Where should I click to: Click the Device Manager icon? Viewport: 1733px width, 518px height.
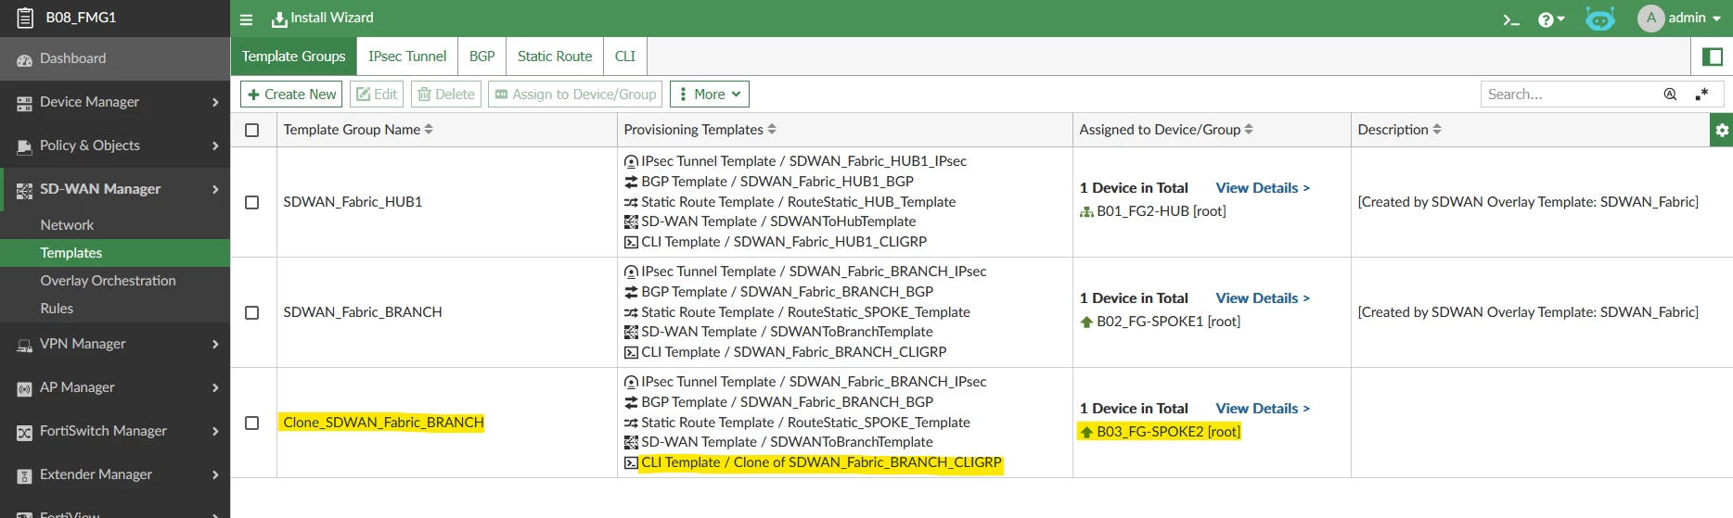[24, 103]
